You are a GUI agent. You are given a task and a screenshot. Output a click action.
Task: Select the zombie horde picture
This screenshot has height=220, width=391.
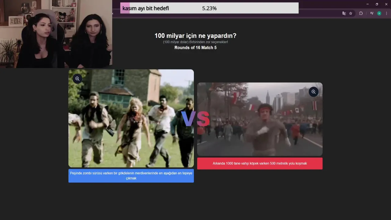pos(131,118)
